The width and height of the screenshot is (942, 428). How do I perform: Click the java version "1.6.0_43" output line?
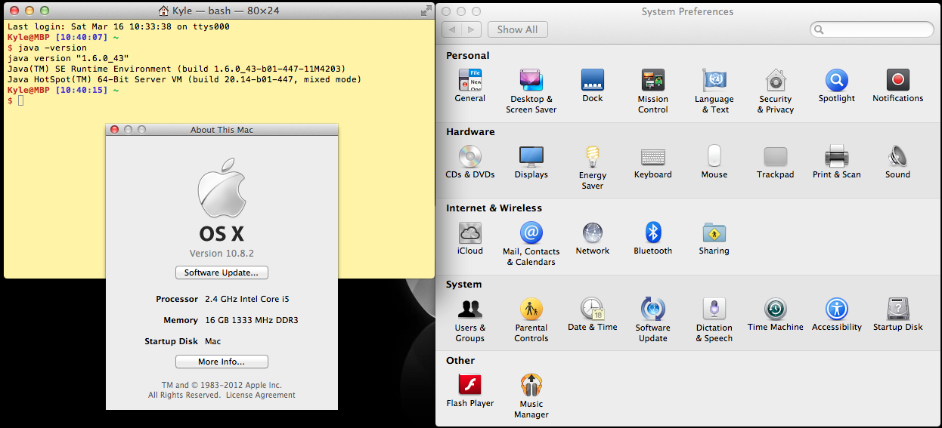click(68, 58)
